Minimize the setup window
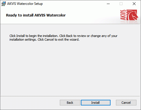The height and width of the screenshot is (110, 141). 108,4
